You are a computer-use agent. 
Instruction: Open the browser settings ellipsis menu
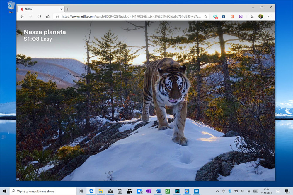pyautogui.click(x=270, y=17)
